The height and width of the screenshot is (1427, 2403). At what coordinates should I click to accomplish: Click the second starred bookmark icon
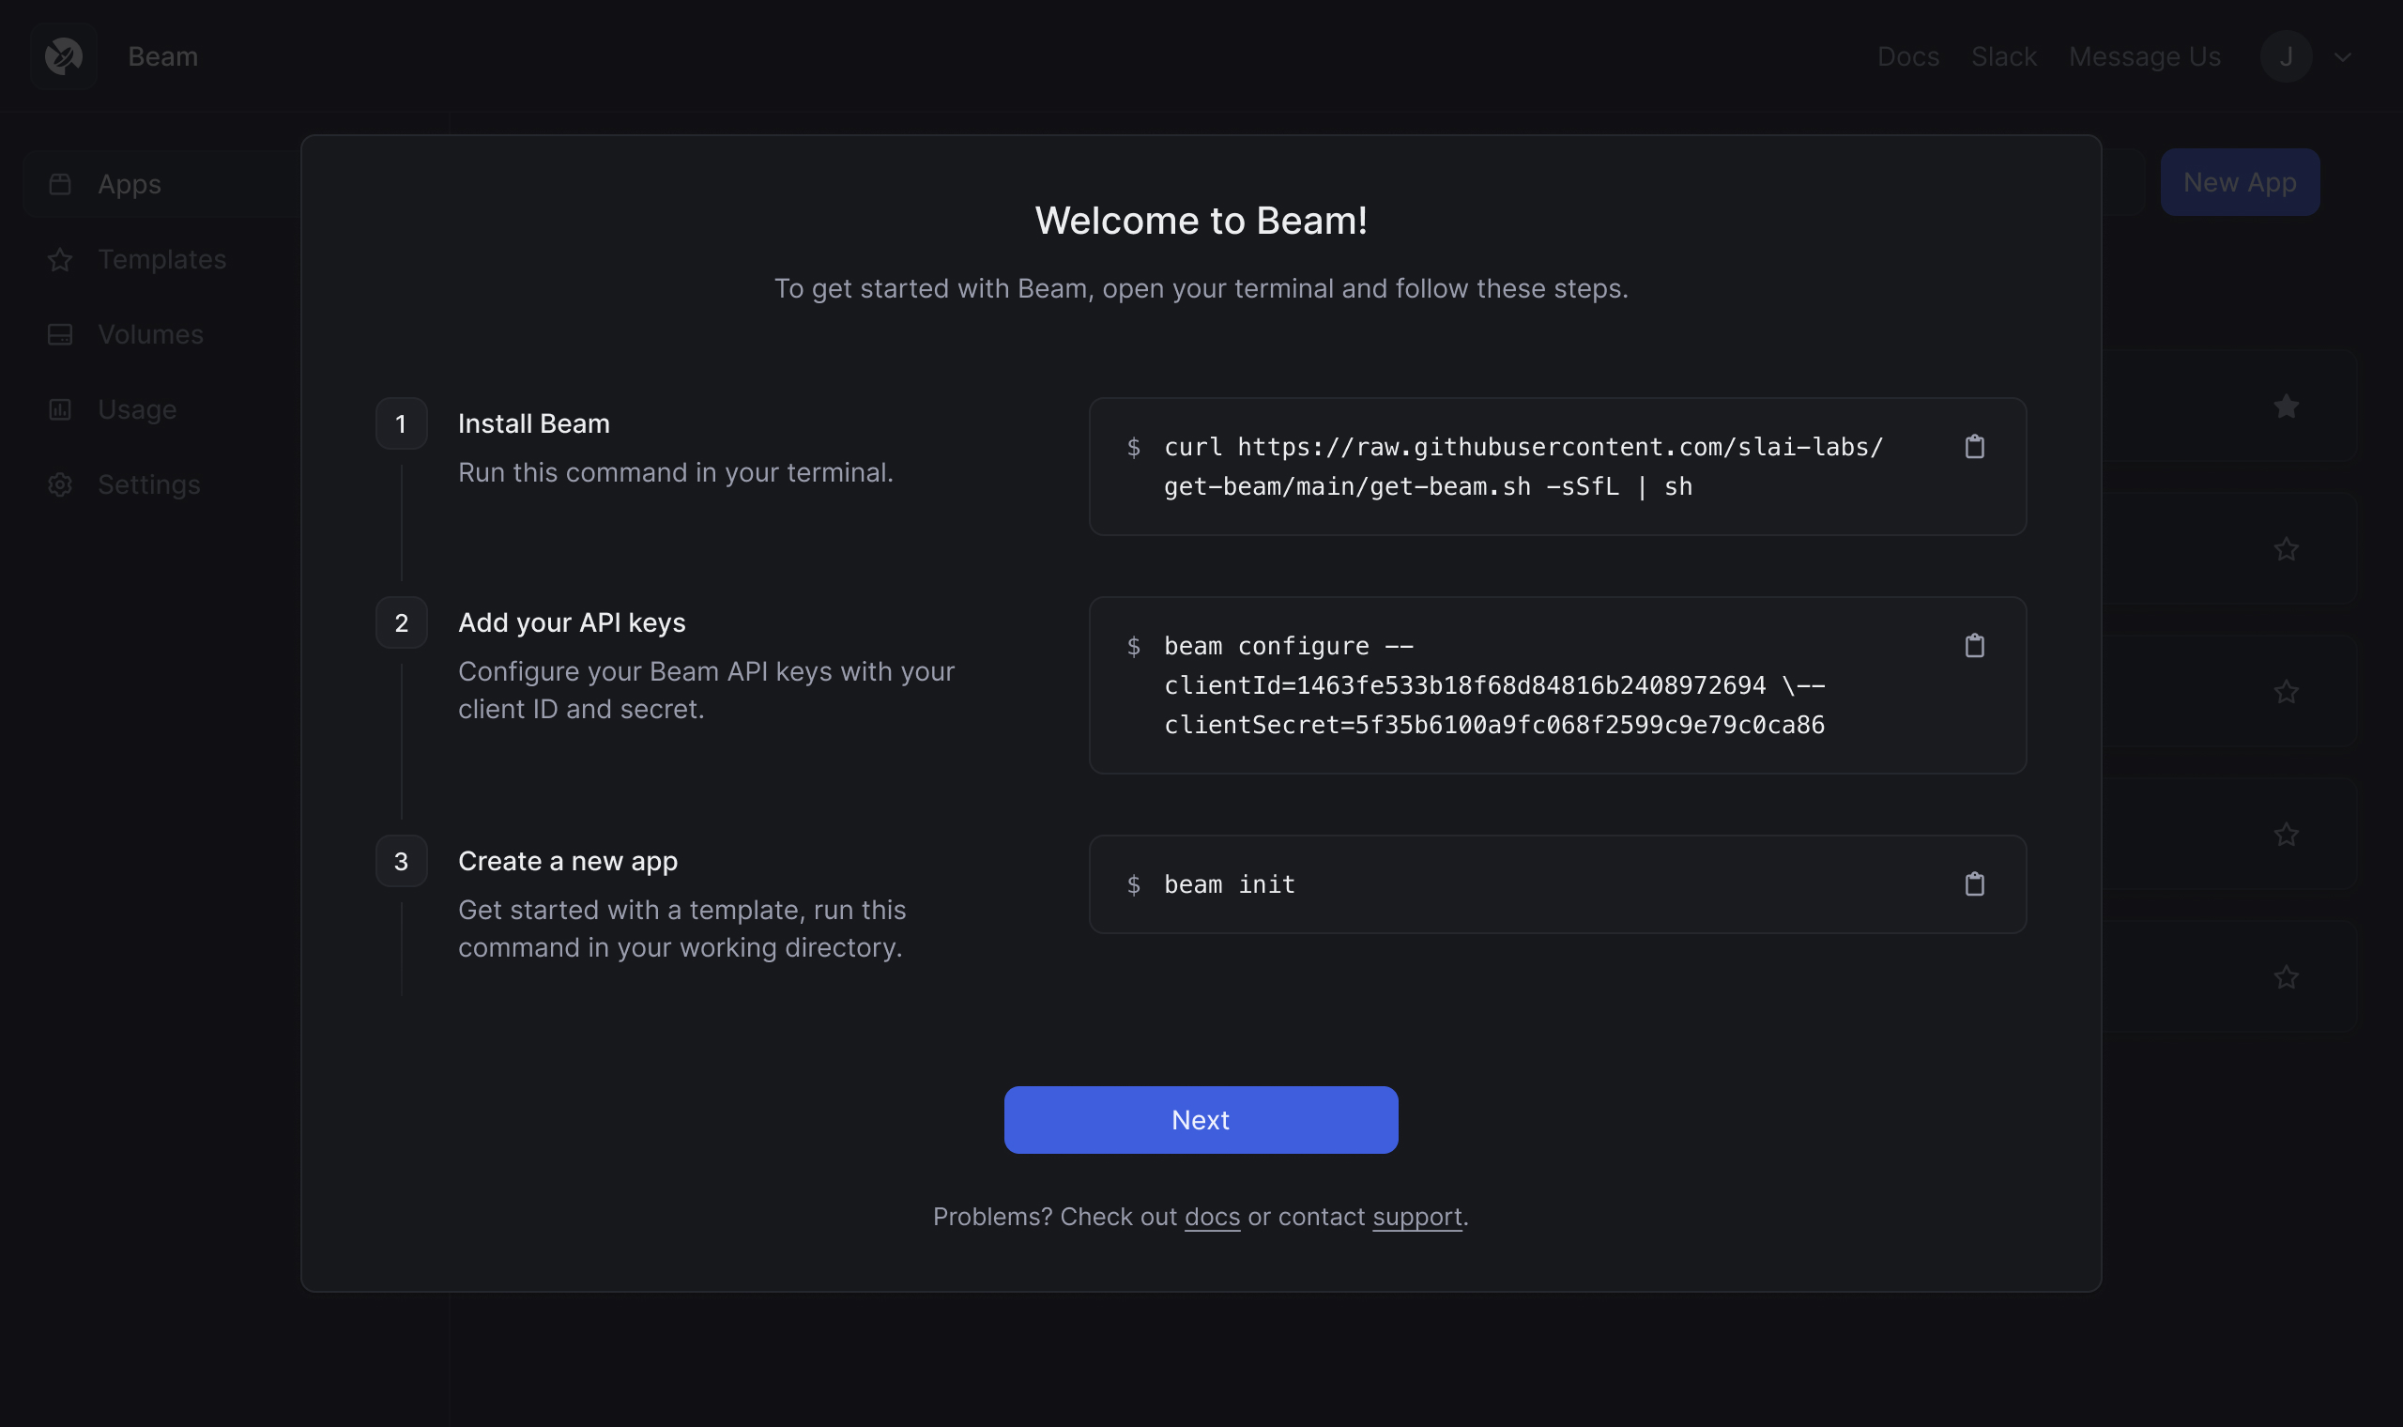2288,547
